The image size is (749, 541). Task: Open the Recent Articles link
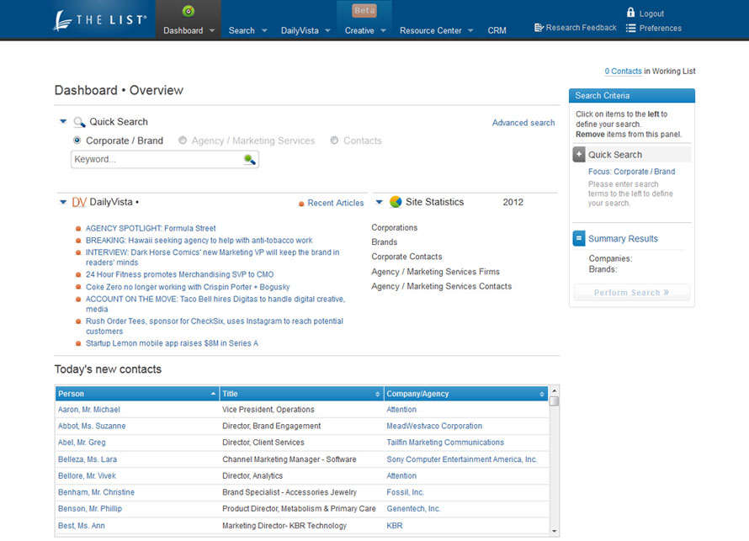pyautogui.click(x=335, y=203)
